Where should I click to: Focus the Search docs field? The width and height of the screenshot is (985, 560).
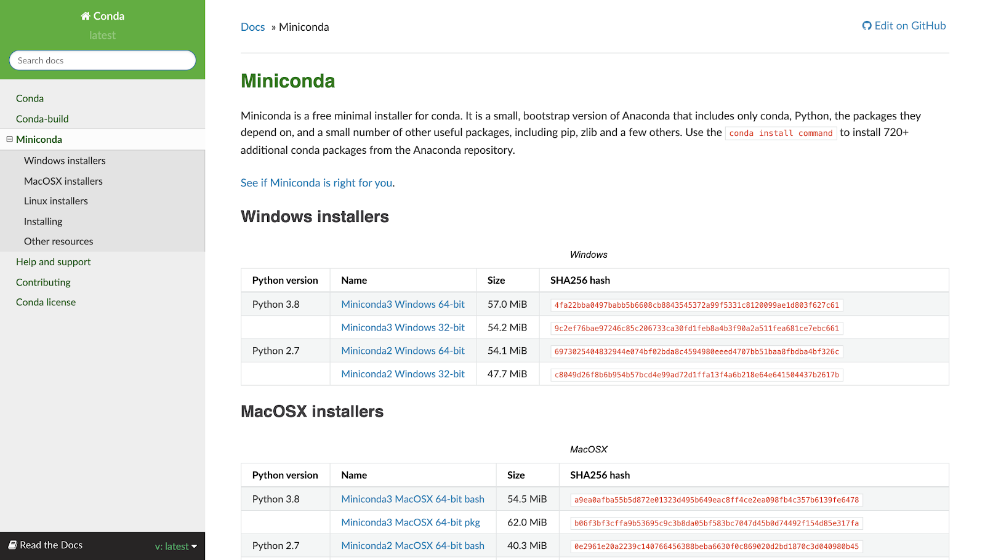tap(103, 60)
